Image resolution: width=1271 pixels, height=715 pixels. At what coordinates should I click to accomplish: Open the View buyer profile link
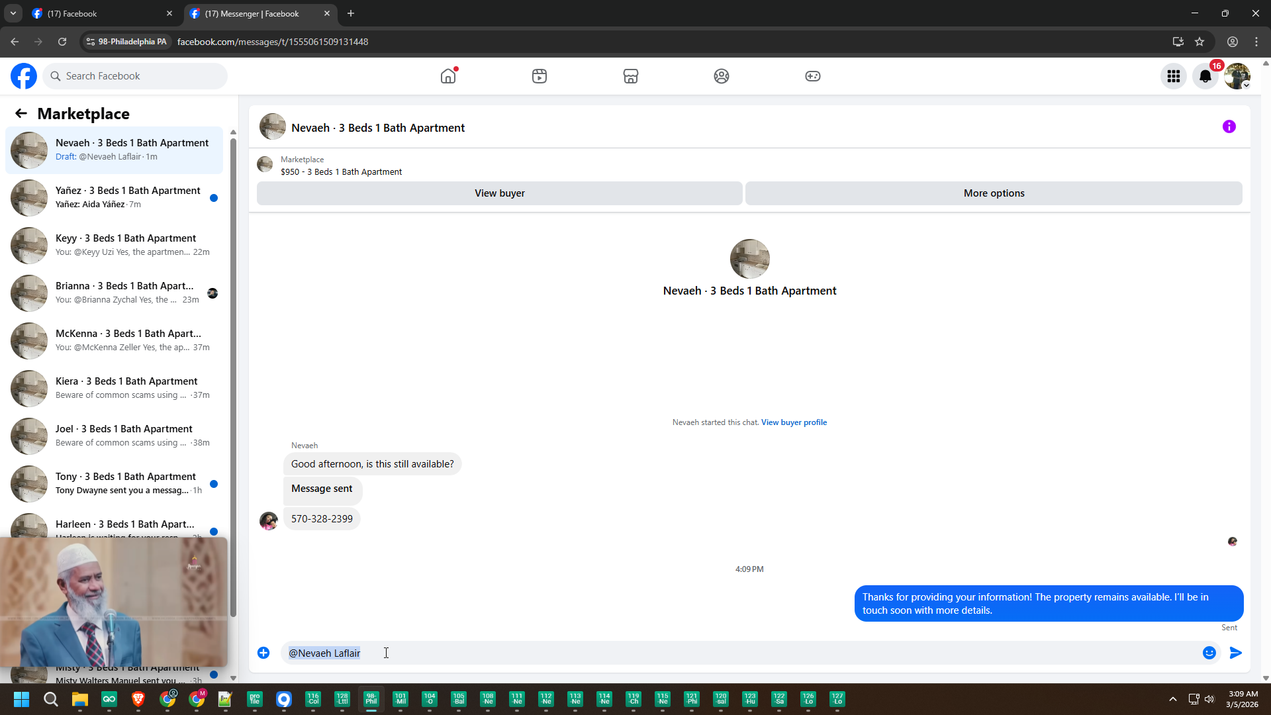pyautogui.click(x=794, y=422)
